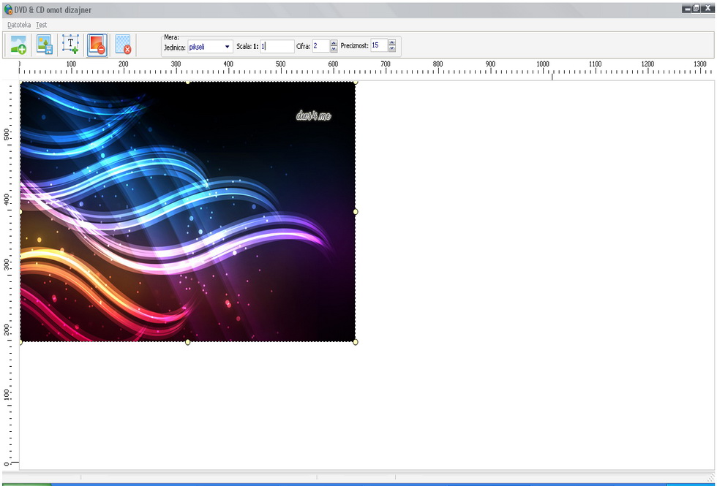Click the application icon in the title bar
This screenshot has width=717, height=486.
point(8,9)
